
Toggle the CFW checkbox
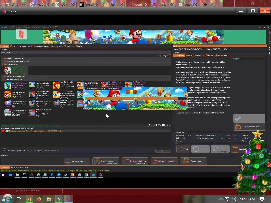pyautogui.click(x=156, y=125)
